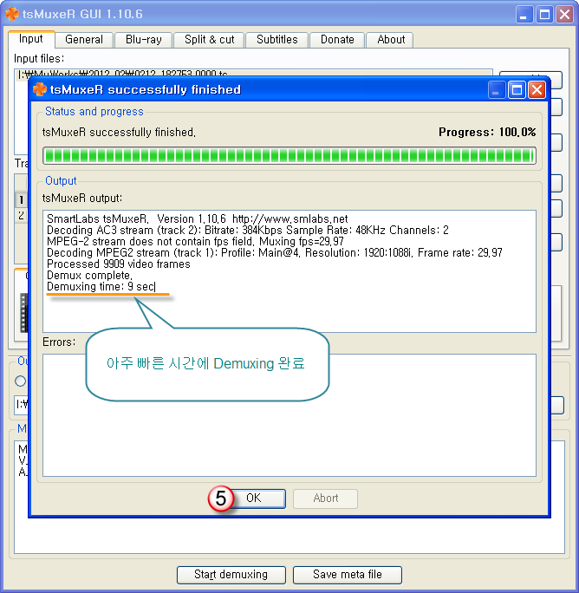Viewport: 579px width, 593px height.
Task: Click Start demuxing in the main window
Action: click(231, 575)
